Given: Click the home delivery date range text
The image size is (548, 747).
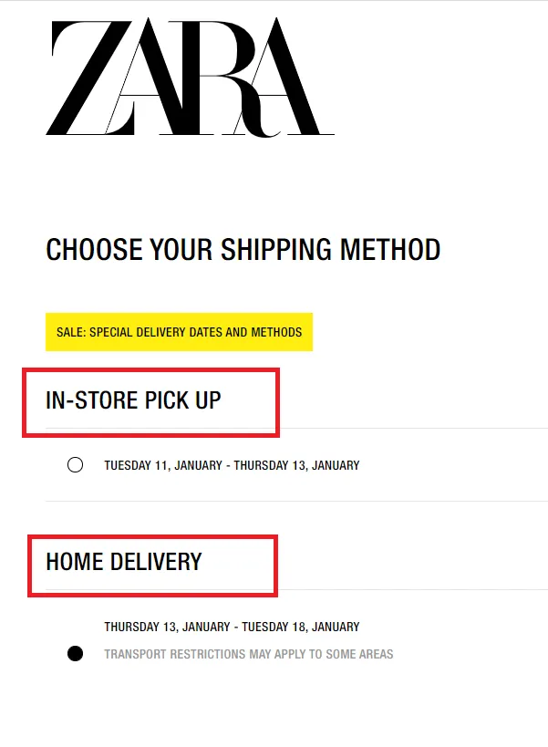Looking at the screenshot, I should click(232, 627).
